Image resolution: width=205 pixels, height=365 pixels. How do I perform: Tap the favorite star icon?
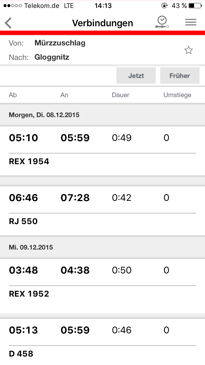[x=188, y=50]
